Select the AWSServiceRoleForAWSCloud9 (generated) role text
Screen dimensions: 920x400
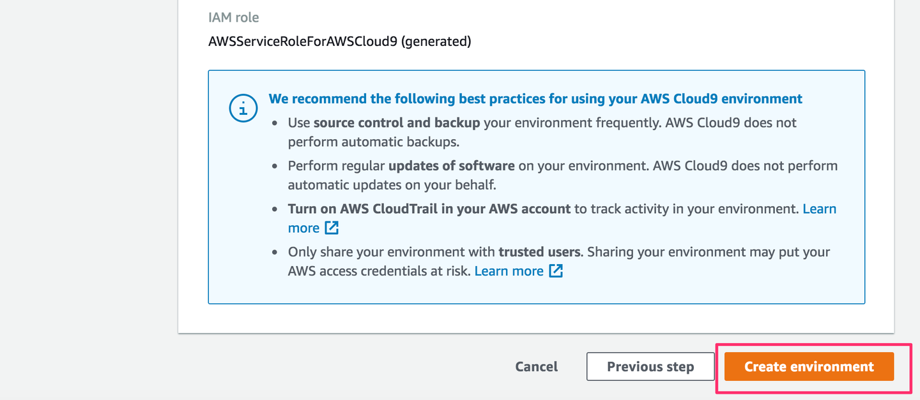[x=339, y=41]
